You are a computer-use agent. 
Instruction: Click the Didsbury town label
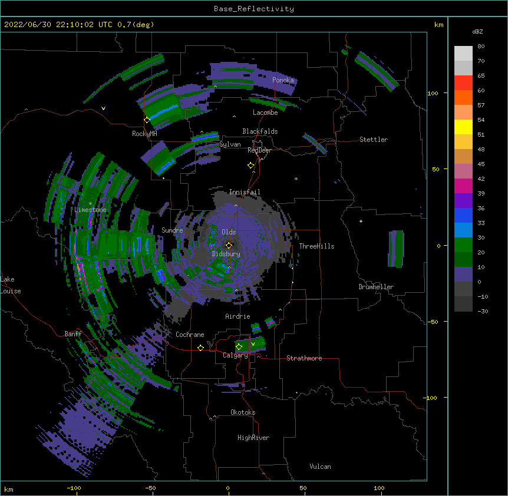click(226, 254)
